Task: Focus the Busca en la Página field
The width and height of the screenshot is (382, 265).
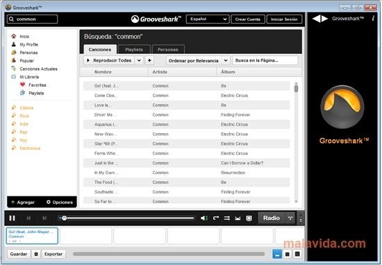Action: [265, 60]
